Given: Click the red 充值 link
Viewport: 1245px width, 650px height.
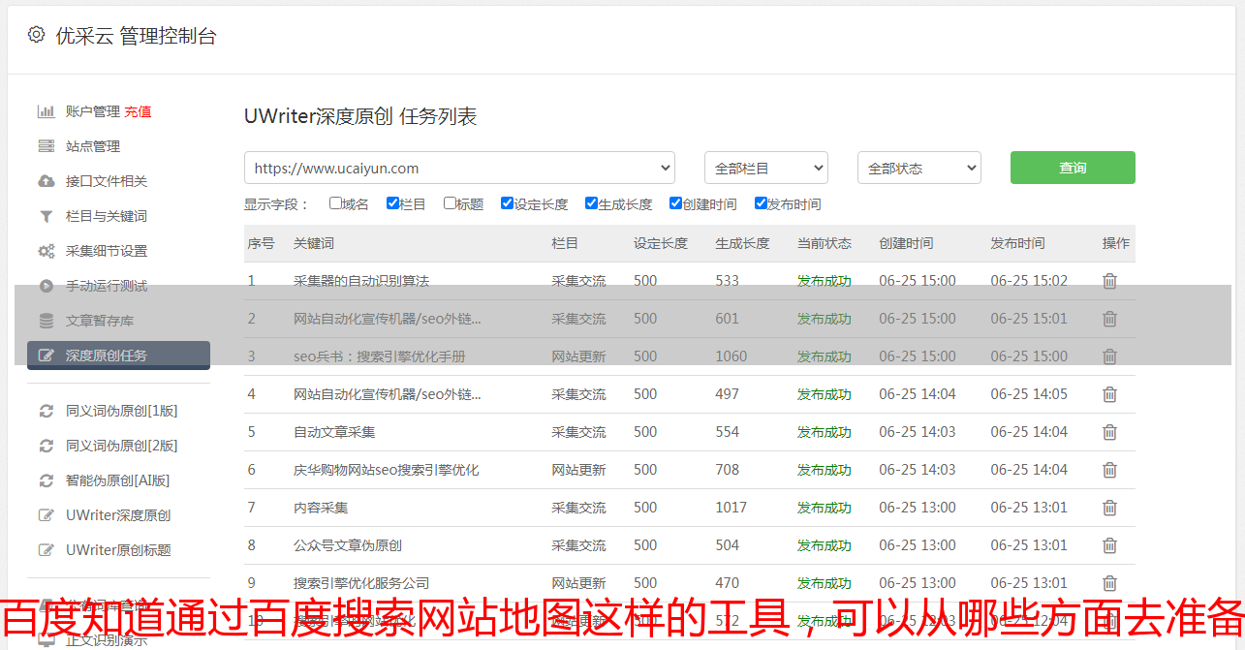Looking at the screenshot, I should 138,111.
